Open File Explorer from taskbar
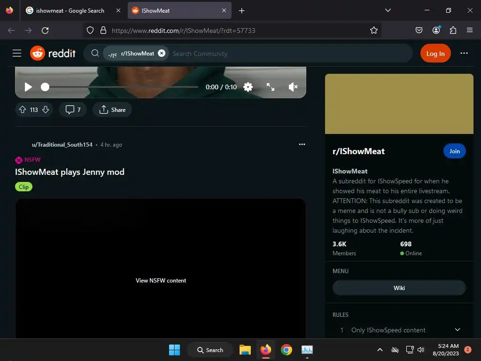The height and width of the screenshot is (361, 481). point(245,350)
